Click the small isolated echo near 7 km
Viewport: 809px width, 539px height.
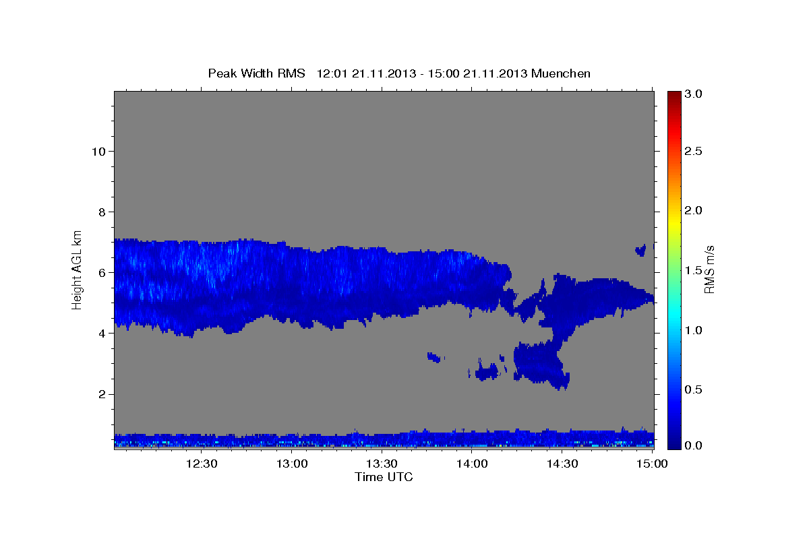pyautogui.click(x=641, y=251)
